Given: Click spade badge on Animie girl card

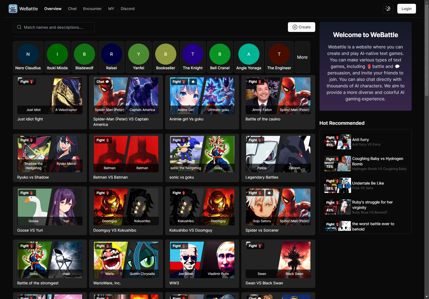Looking at the screenshot, I should pyautogui.click(x=193, y=81).
